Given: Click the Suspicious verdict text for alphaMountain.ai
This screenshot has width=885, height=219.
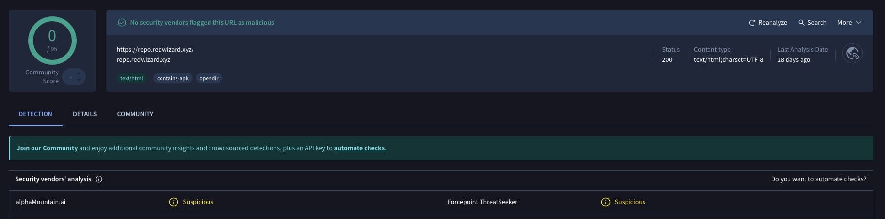Looking at the screenshot, I should pos(198,202).
